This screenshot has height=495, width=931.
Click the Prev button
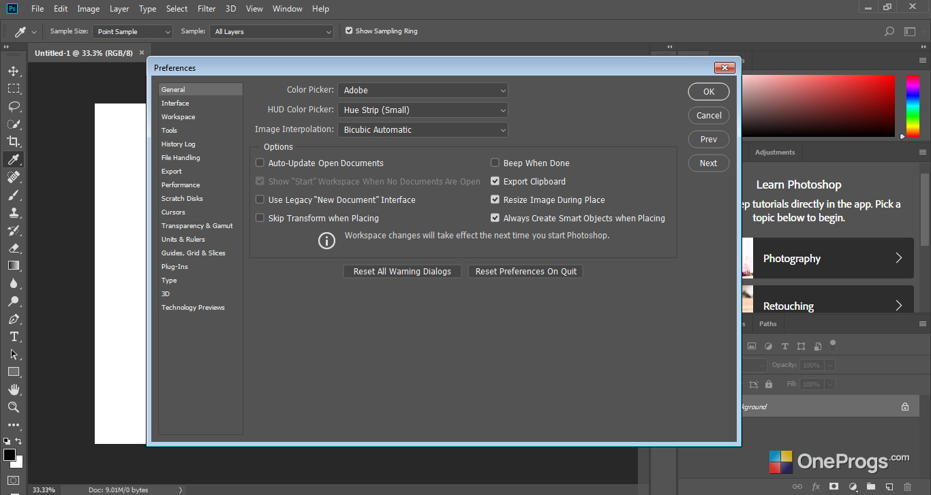[x=709, y=139]
